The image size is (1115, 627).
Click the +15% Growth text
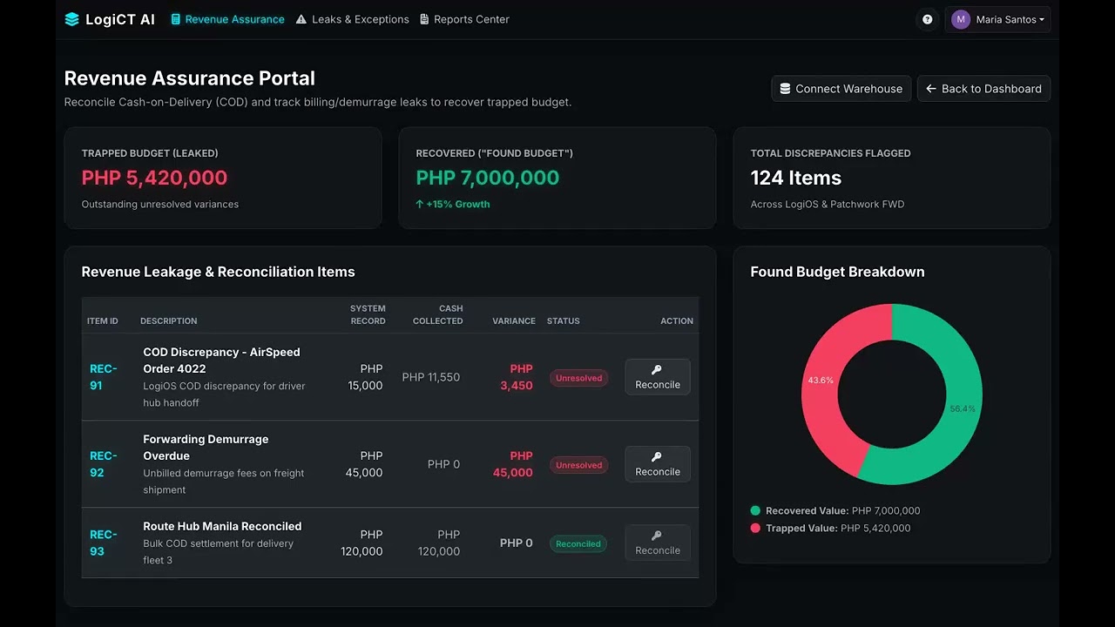point(458,204)
